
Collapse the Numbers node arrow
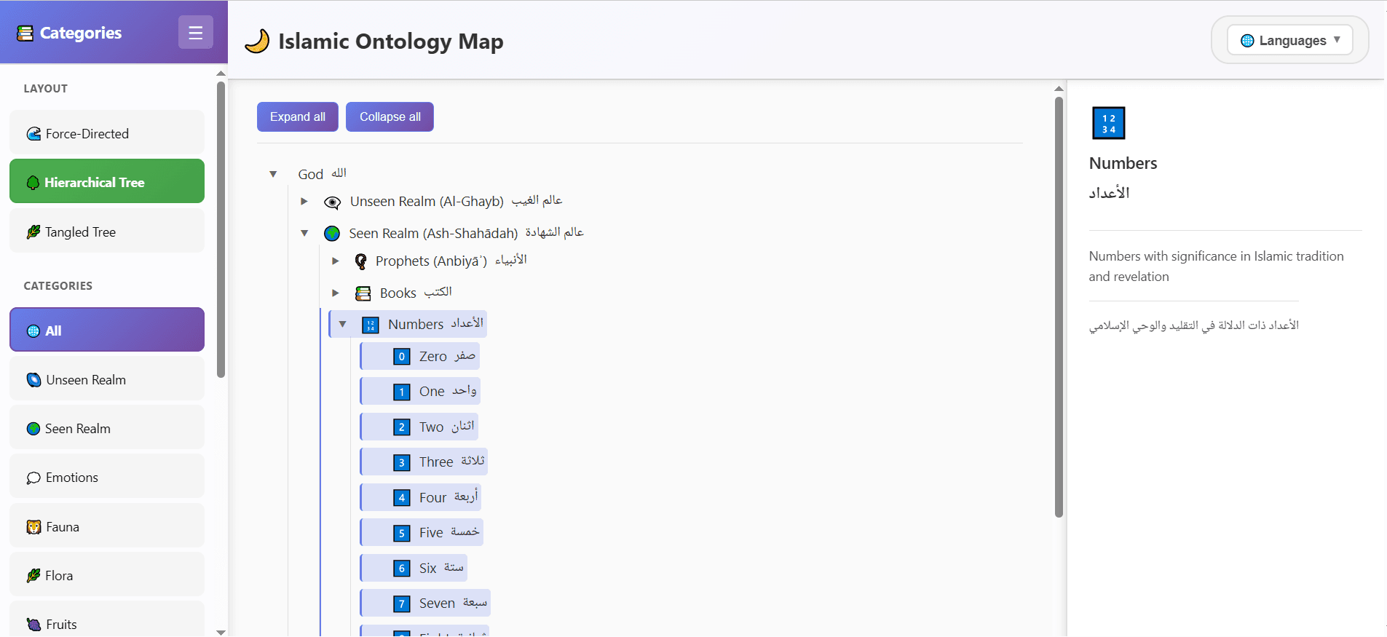click(342, 324)
